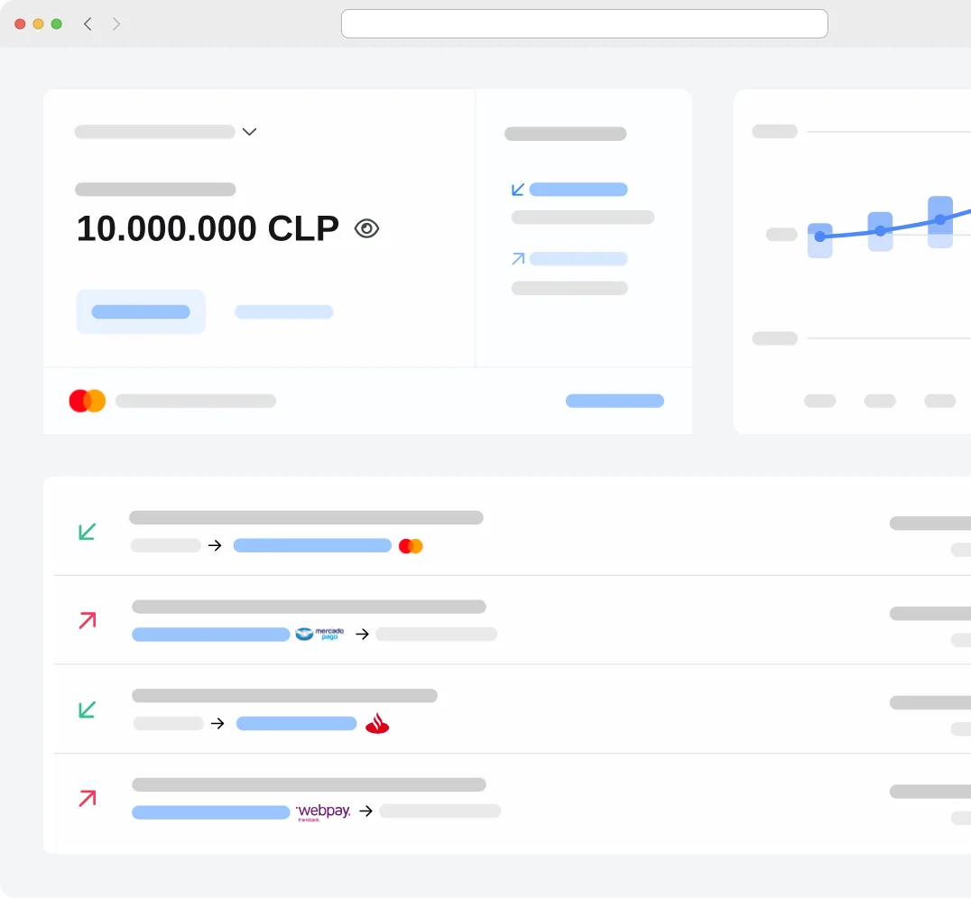This screenshot has height=899, width=971.
Task: Click the Mercado Pago logo
Action: [319, 634]
